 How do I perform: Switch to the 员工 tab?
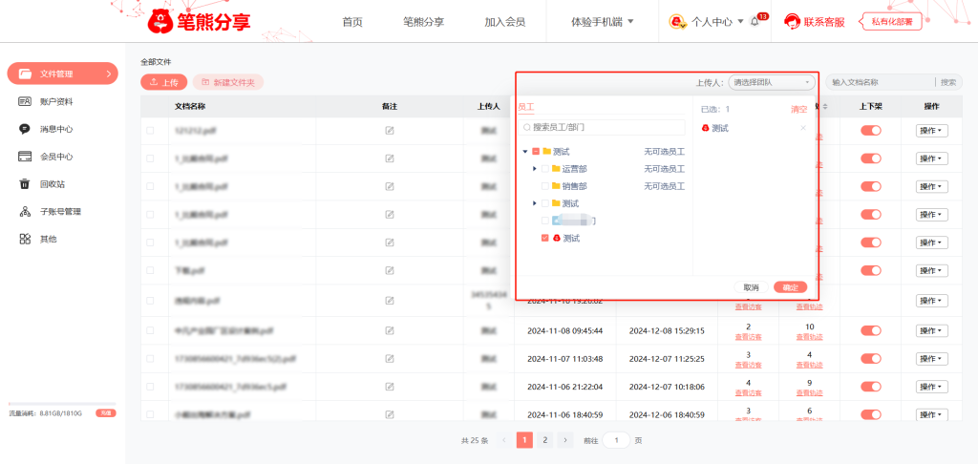coord(526,107)
